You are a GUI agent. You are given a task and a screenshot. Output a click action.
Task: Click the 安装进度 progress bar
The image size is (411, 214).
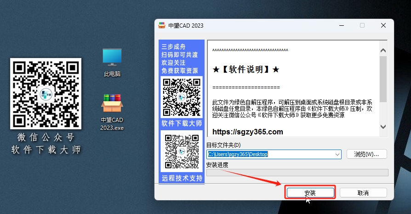pos(297,173)
